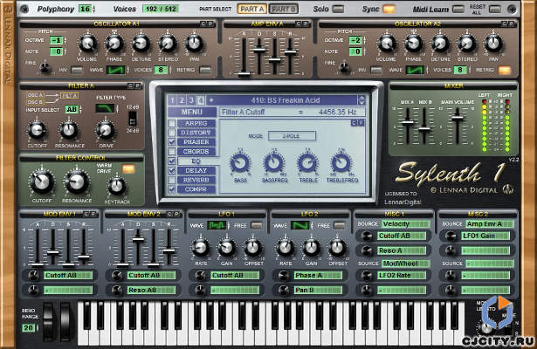
Task: Switch to preset bank 2
Action: [182, 100]
